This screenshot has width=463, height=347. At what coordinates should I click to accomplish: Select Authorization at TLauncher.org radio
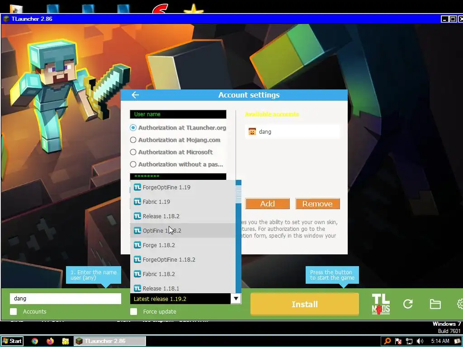133,128
